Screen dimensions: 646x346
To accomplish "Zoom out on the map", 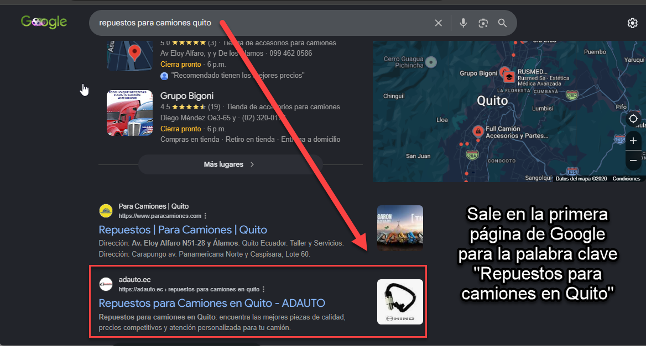I will (x=633, y=160).
